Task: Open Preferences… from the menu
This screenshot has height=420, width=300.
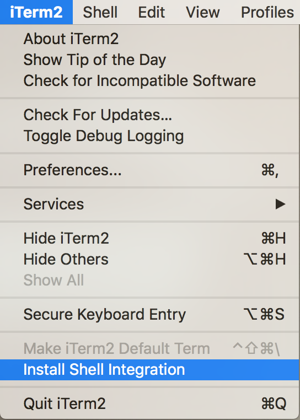Action: (x=150, y=170)
